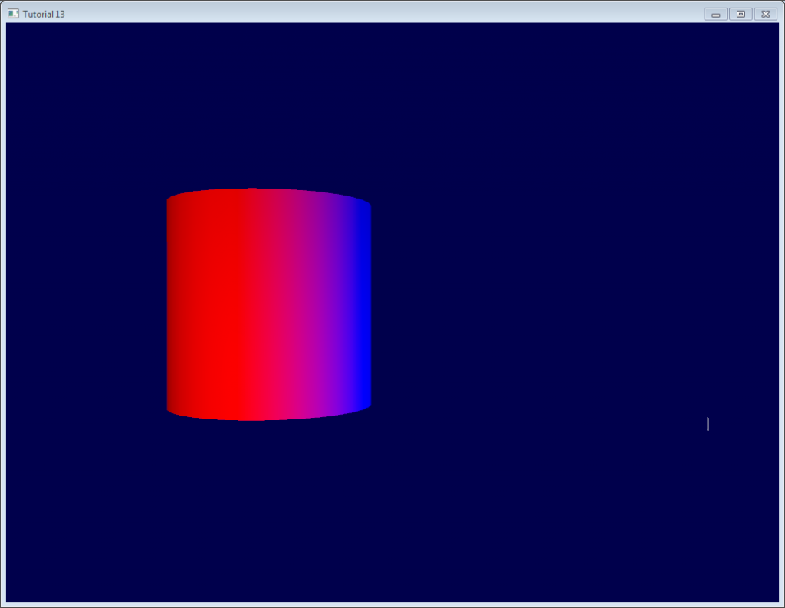Click the window's bottom border edge
The width and height of the screenshot is (785, 608).
click(x=392, y=605)
